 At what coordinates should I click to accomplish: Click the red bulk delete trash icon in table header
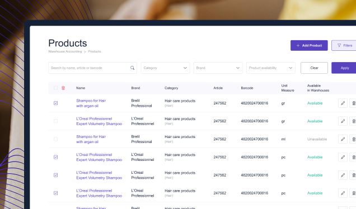click(x=63, y=88)
